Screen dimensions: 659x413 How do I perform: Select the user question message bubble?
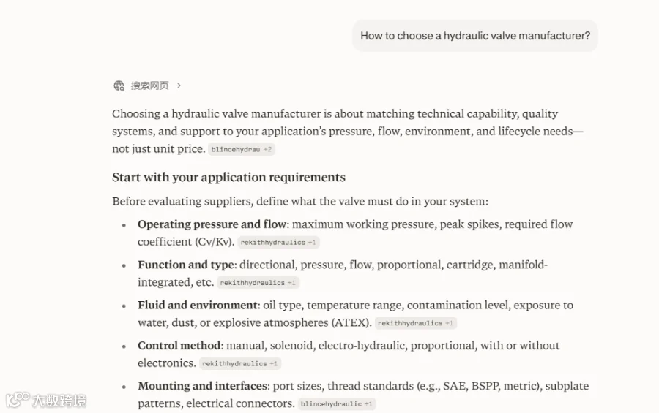pyautogui.click(x=475, y=36)
